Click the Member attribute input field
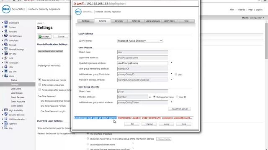This screenshot has height=150, width=268. pyautogui.click(x=132, y=97)
